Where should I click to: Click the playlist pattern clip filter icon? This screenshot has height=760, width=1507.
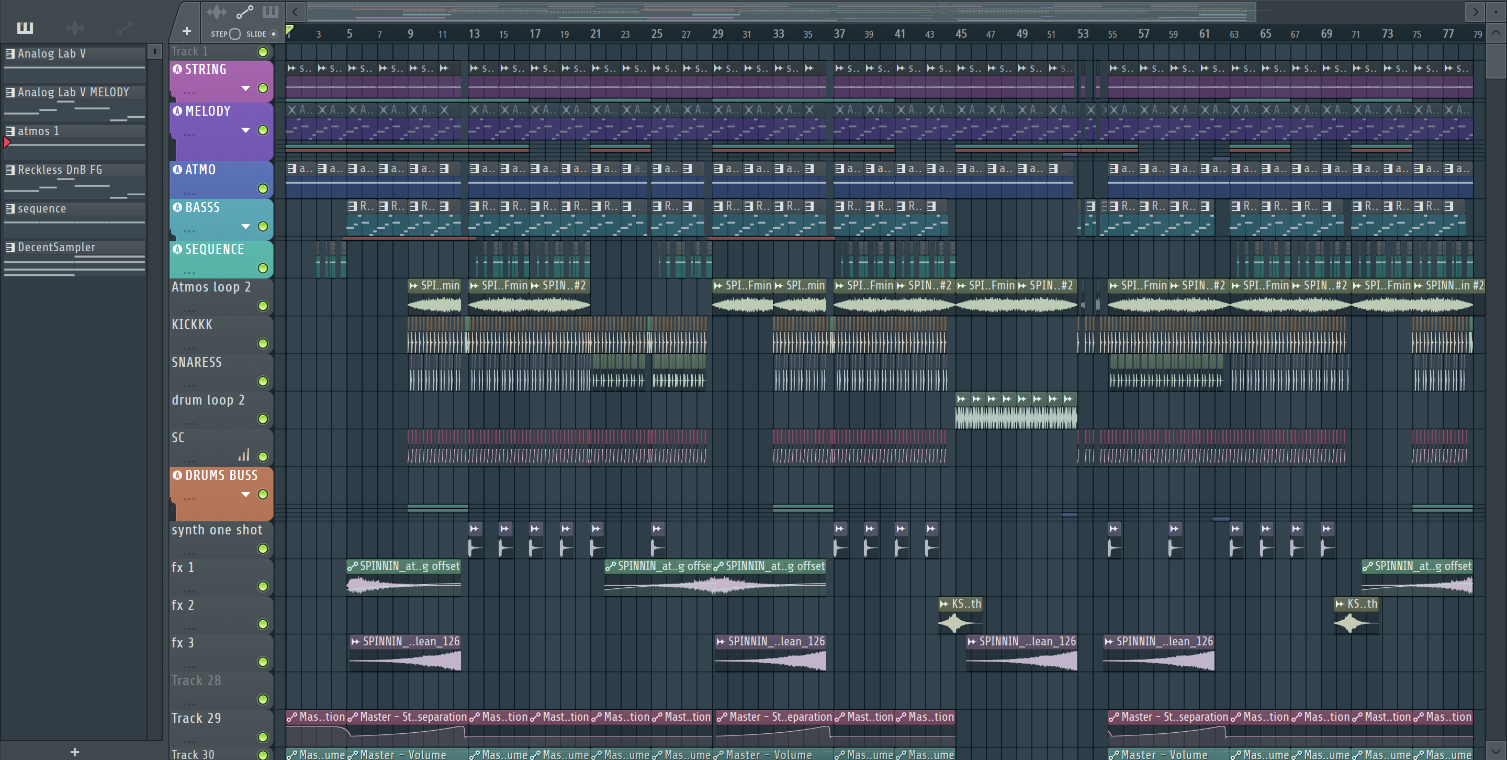tap(271, 12)
